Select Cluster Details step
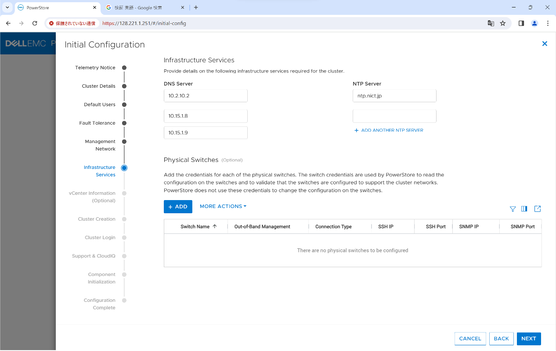 (x=98, y=86)
